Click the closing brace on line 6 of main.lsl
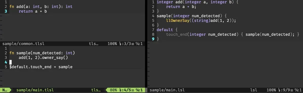The height and width of the screenshot is (93, 303). point(158,25)
